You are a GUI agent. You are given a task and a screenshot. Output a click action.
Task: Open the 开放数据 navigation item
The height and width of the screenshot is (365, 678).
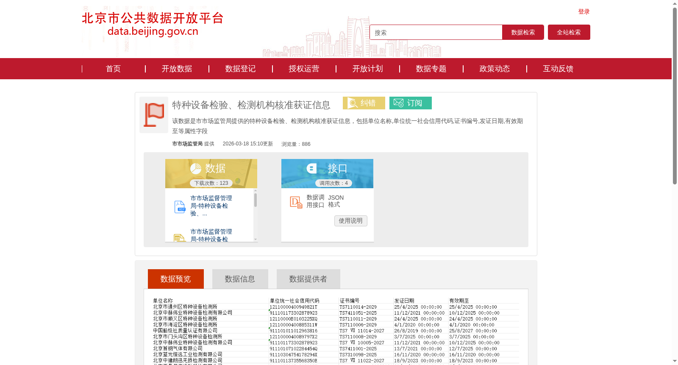click(177, 69)
